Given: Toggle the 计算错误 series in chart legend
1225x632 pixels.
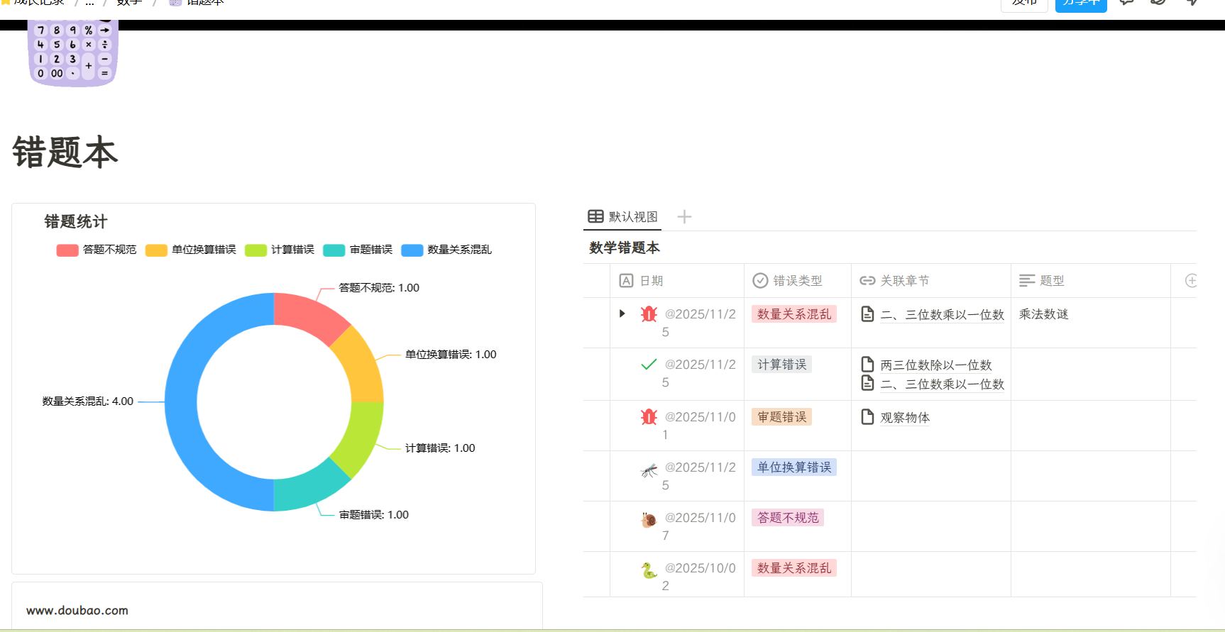Looking at the screenshot, I should click(x=280, y=250).
